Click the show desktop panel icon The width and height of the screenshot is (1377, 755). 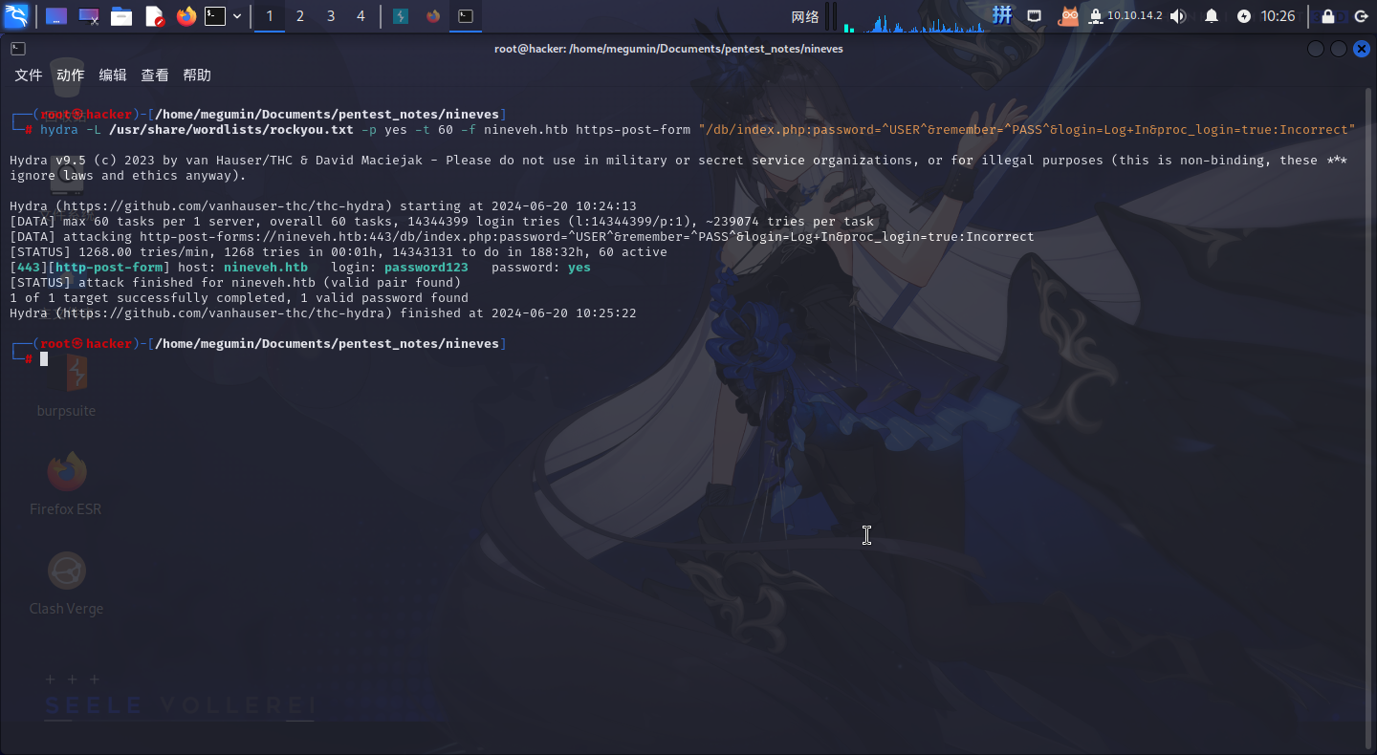tap(56, 16)
